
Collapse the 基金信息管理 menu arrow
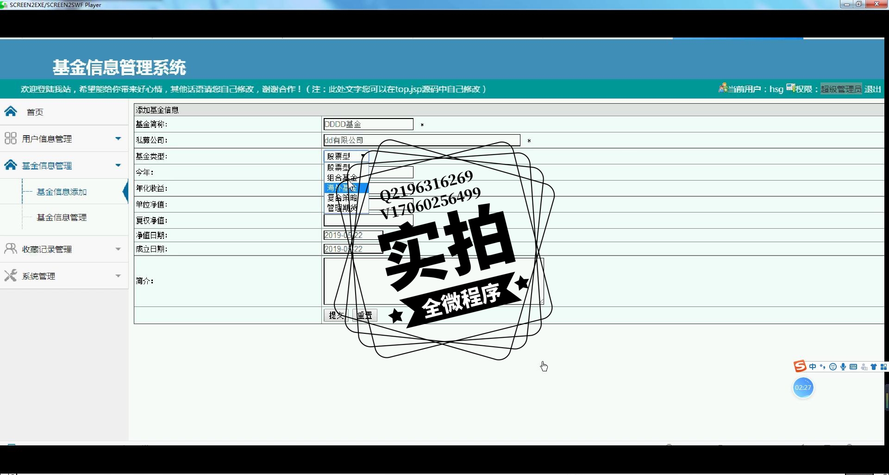coord(118,165)
